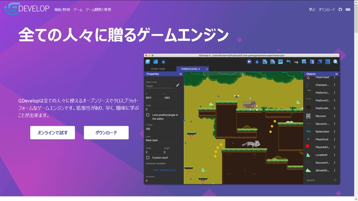The image size is (358, 201).
Task: Click the Z Order field showing 180
Action: tap(164, 129)
